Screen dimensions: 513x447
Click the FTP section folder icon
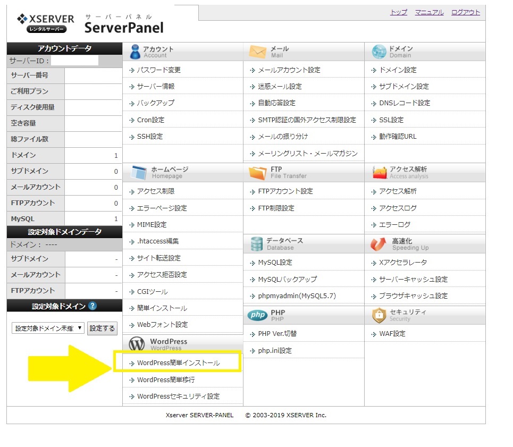257,173
